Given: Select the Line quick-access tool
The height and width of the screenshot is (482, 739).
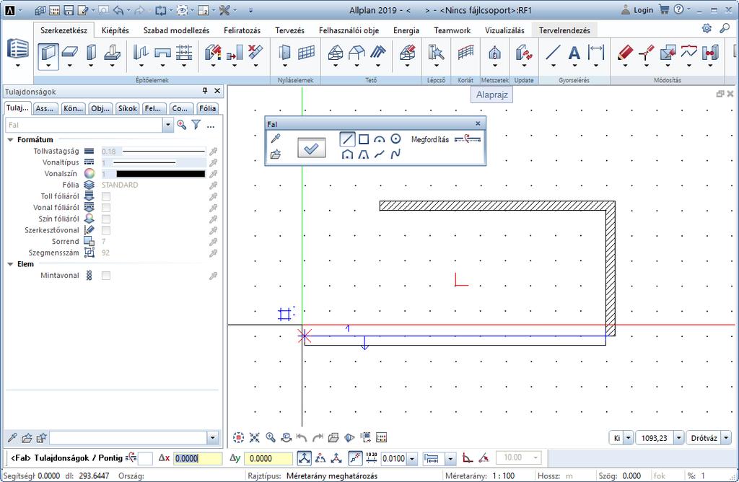Looking at the screenshot, I should coord(553,52).
